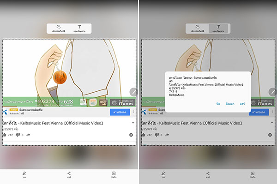The image size is (277, 184).
Task: Click '35,973' view count in left screenshot
Action: point(9,129)
